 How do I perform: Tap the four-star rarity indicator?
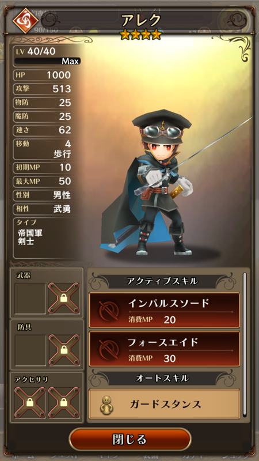141,35
